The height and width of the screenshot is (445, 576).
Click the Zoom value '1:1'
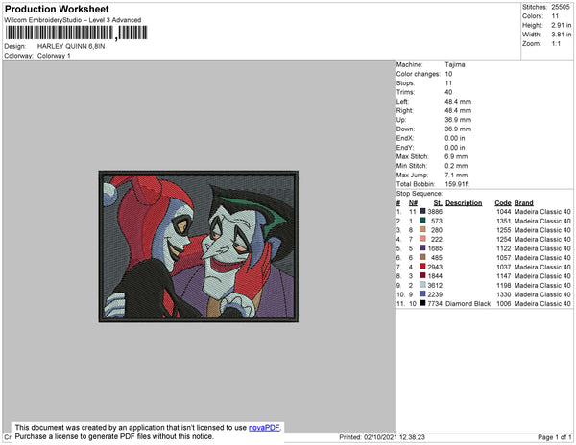(556, 44)
